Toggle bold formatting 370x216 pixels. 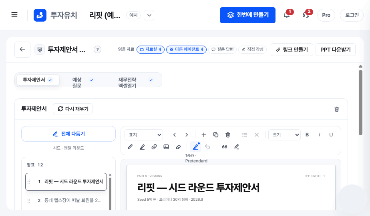point(307,135)
